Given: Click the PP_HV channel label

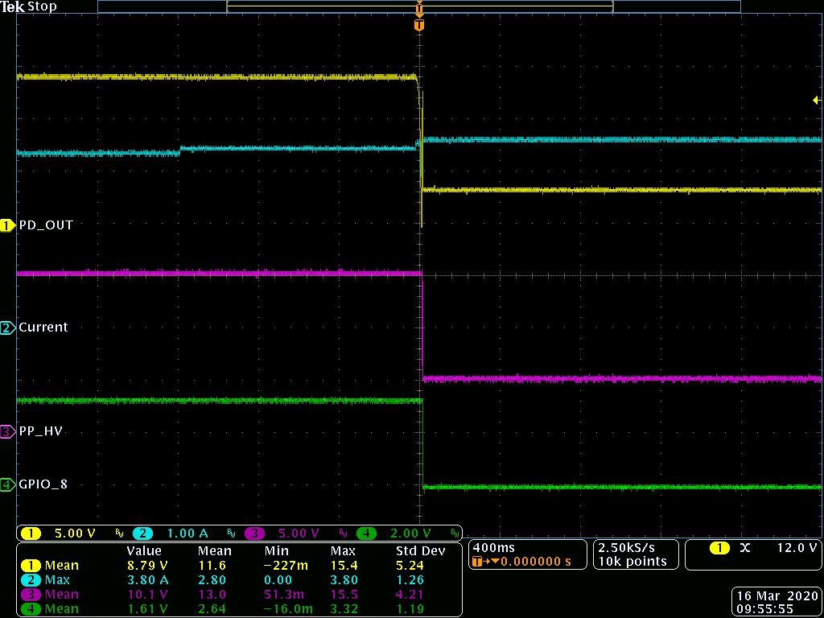Looking at the screenshot, I should point(40,431).
